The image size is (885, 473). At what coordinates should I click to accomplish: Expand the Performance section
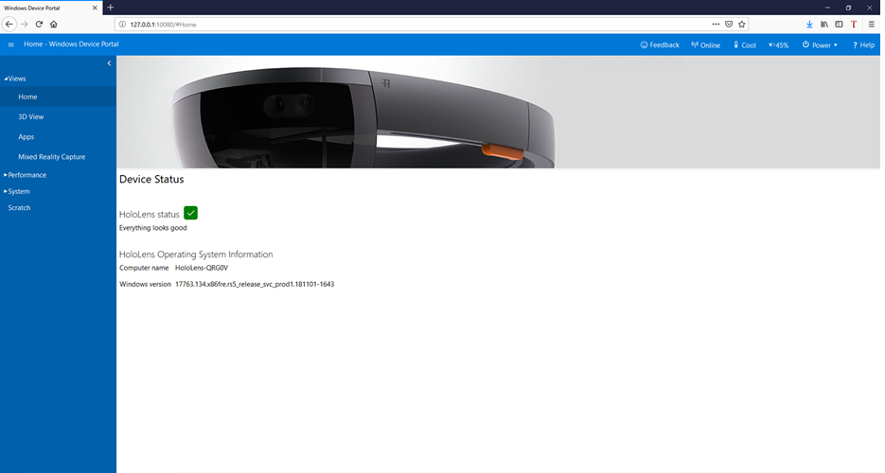26,175
